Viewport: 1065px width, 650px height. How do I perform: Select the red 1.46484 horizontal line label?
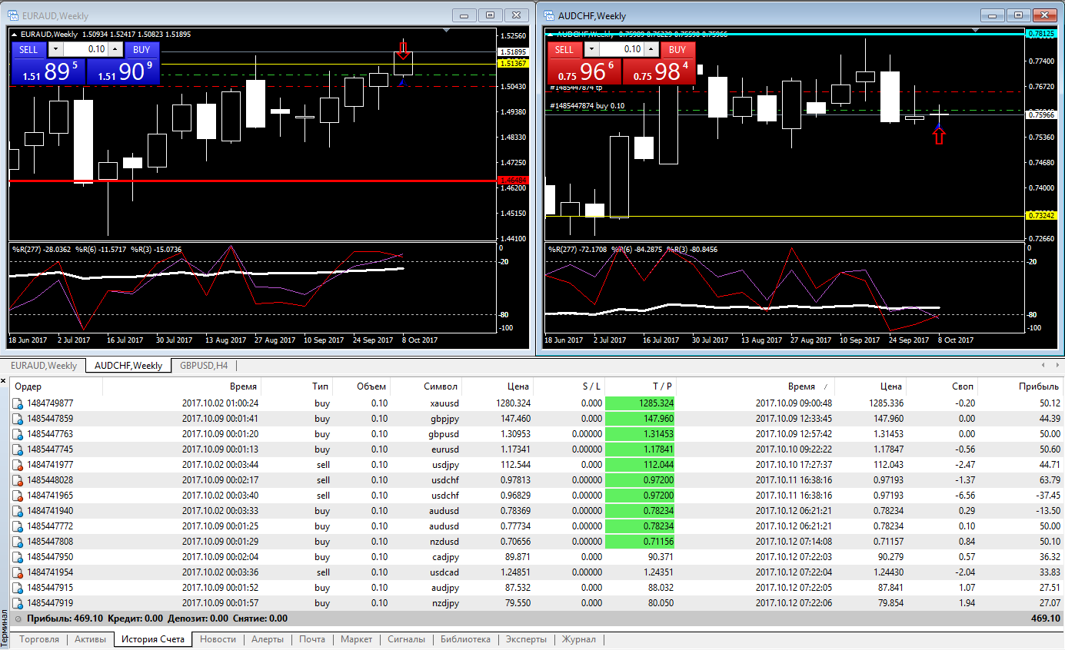click(512, 181)
